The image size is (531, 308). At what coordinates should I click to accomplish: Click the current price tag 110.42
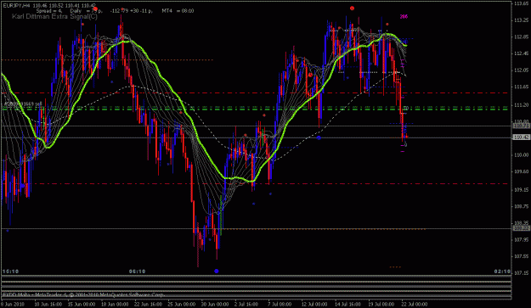click(x=521, y=137)
